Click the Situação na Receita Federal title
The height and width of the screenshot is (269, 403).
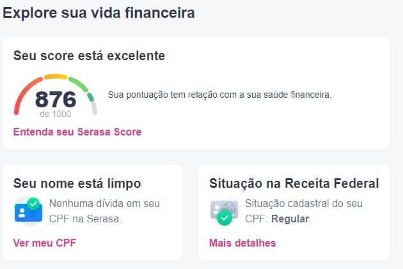tap(294, 183)
